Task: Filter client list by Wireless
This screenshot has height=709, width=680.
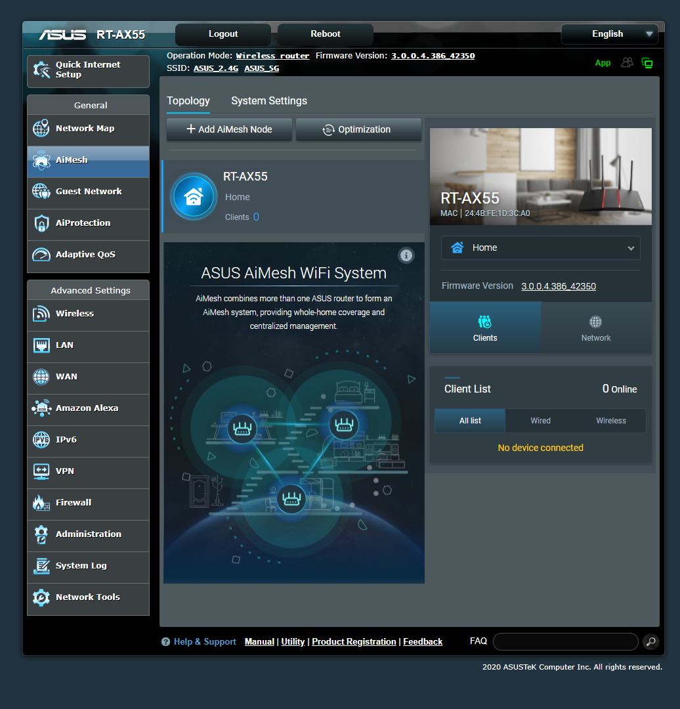Action: 611,421
